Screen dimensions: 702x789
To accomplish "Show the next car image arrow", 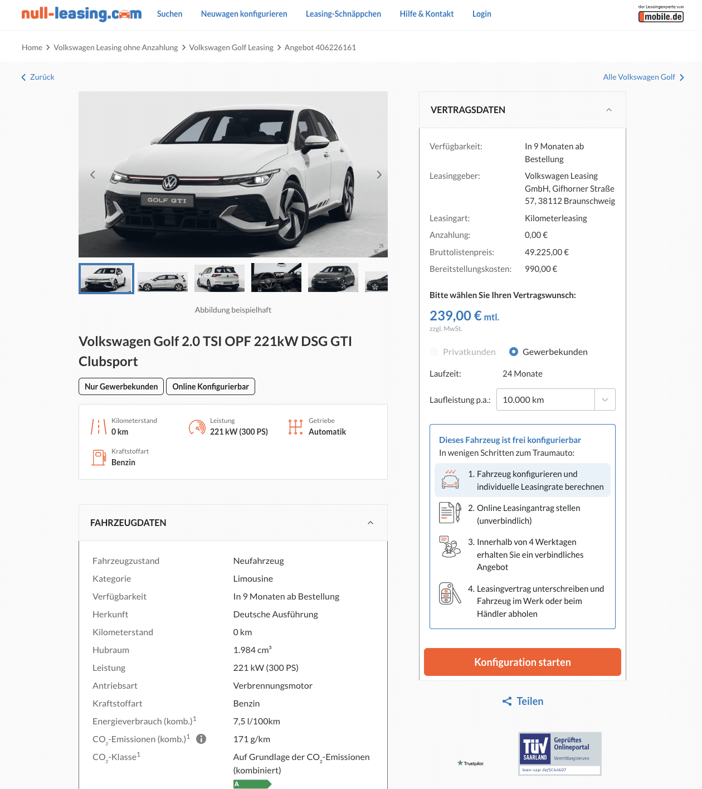I will [379, 174].
